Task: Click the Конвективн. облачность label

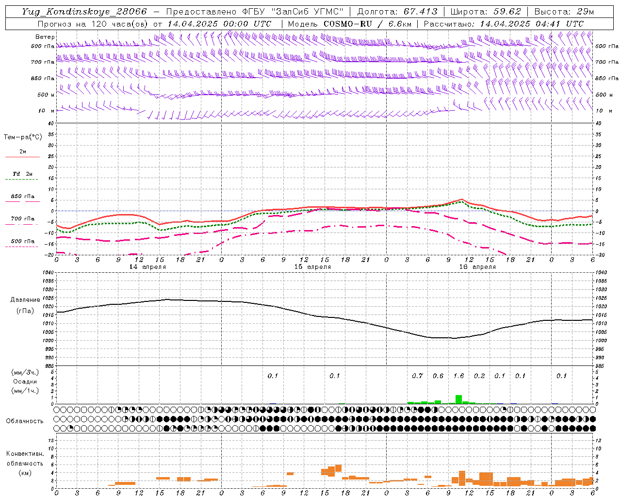Action: click(25, 458)
